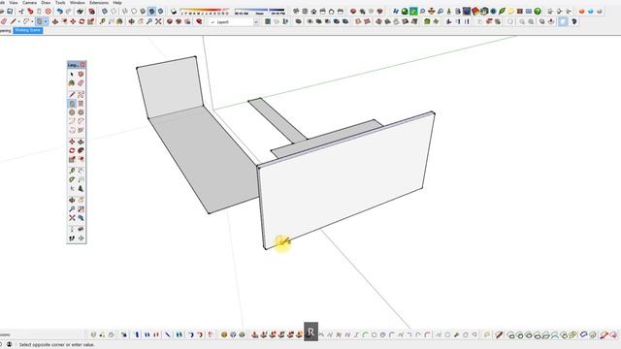
Task: Select Offset tool in floating Large Tool Set
Action: pos(81,159)
